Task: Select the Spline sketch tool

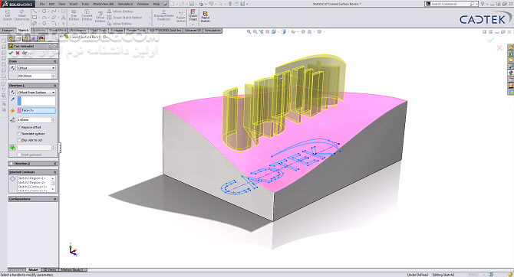Action: [54, 11]
